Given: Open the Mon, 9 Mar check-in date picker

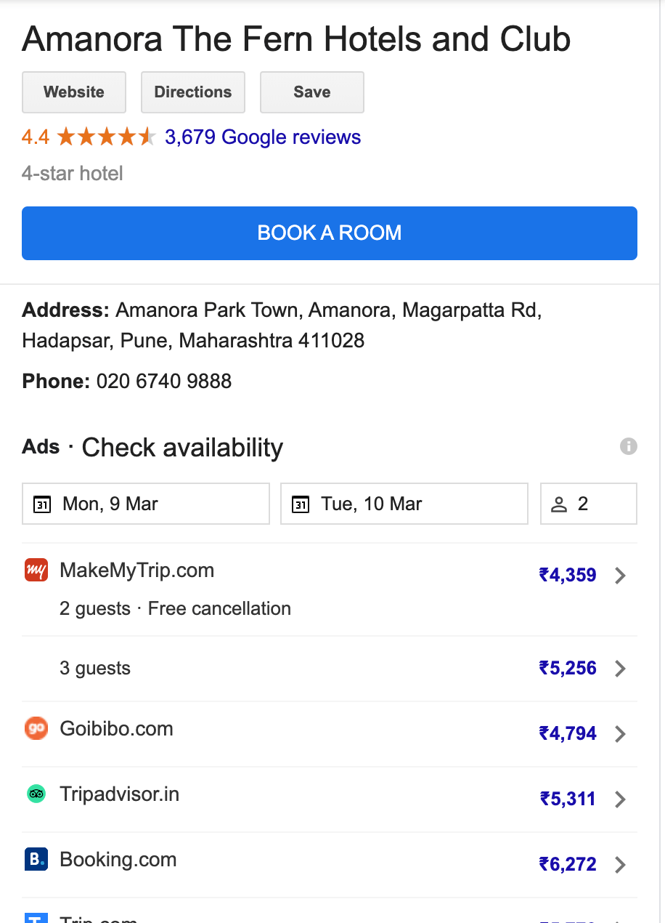Looking at the screenshot, I should pyautogui.click(x=146, y=504).
